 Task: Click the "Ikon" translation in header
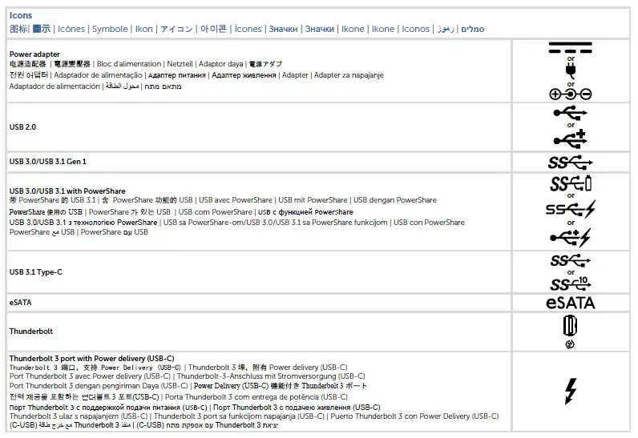(x=144, y=30)
